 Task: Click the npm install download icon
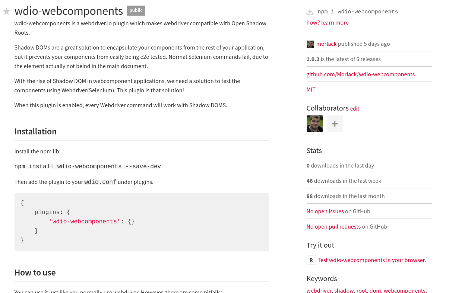tap(310, 12)
